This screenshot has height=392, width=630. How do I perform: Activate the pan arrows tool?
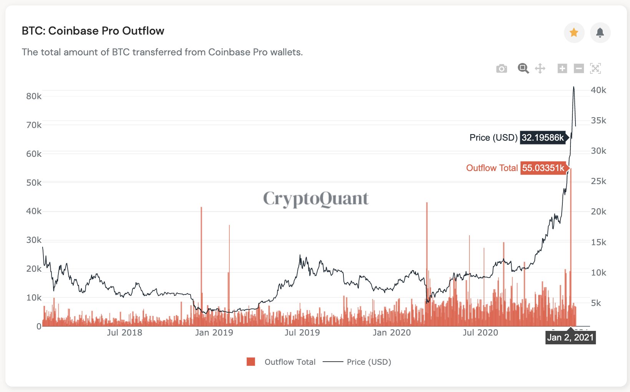[x=540, y=69]
